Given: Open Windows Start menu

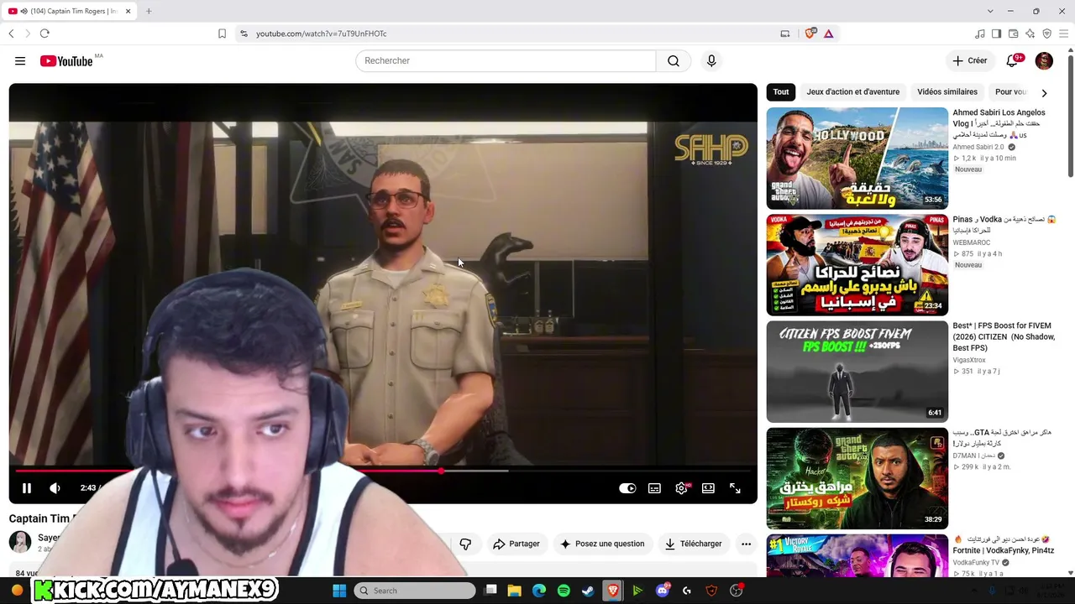Looking at the screenshot, I should coord(339,591).
